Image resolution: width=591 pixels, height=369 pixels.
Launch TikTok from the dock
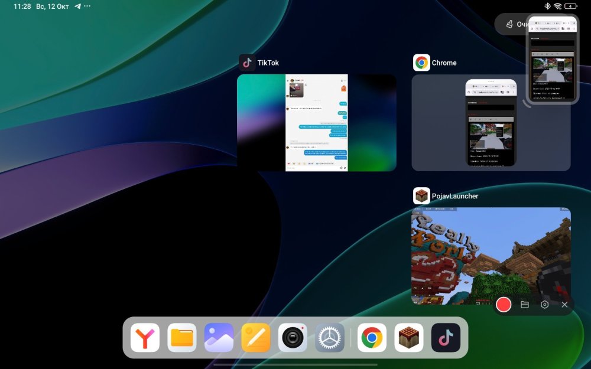tap(446, 337)
